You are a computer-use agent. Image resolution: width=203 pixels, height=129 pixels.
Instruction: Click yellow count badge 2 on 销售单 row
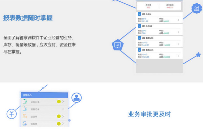[x=59, y=124]
